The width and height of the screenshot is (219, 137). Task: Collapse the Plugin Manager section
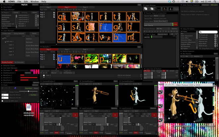pos(2,10)
